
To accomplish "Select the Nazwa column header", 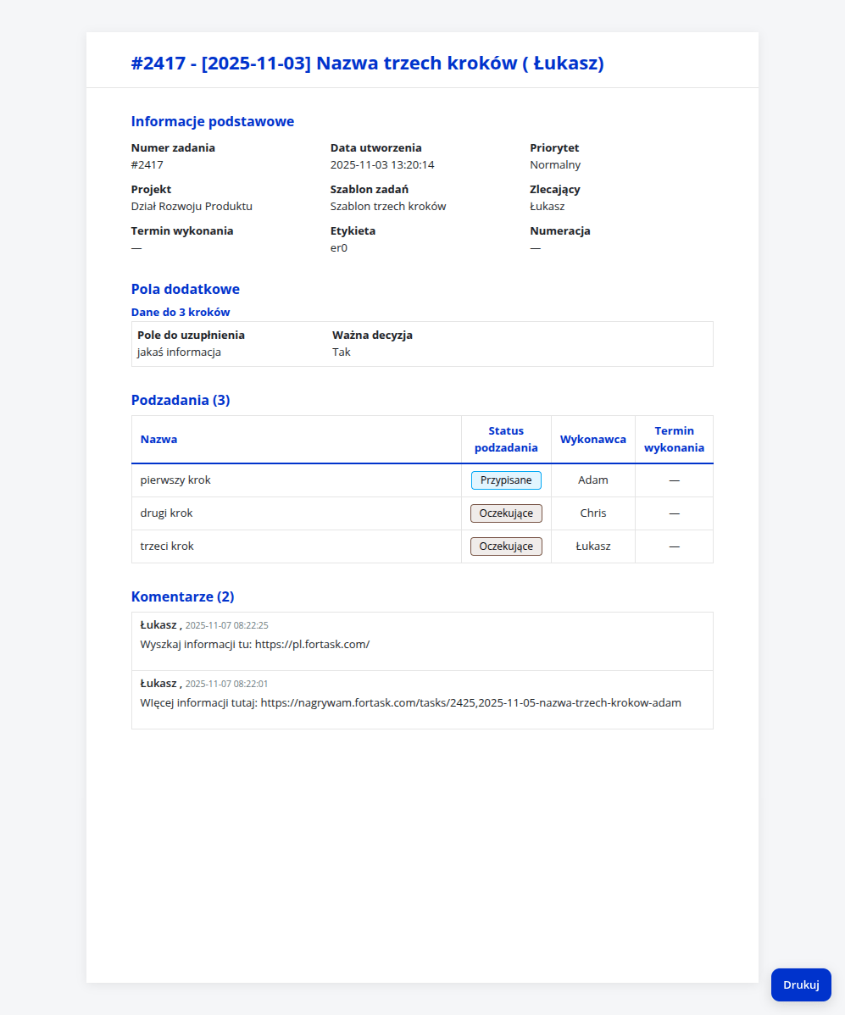I will (158, 439).
